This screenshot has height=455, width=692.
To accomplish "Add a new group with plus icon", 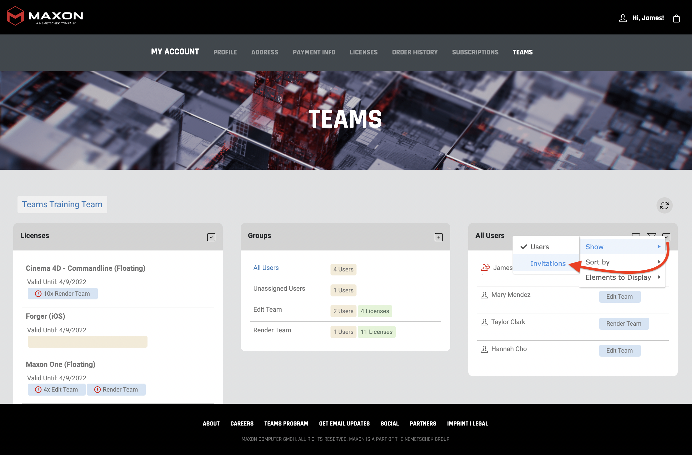I will pyautogui.click(x=438, y=237).
